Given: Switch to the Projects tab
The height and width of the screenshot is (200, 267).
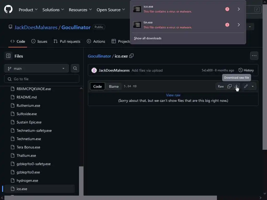Looking at the screenshot, I should coord(120,41).
